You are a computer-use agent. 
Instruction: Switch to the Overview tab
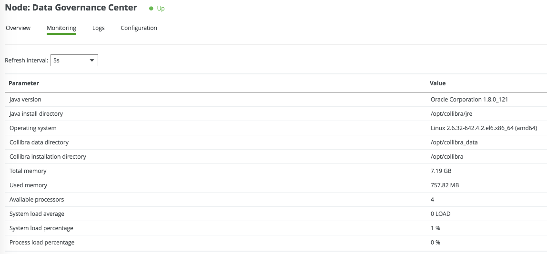click(x=18, y=28)
